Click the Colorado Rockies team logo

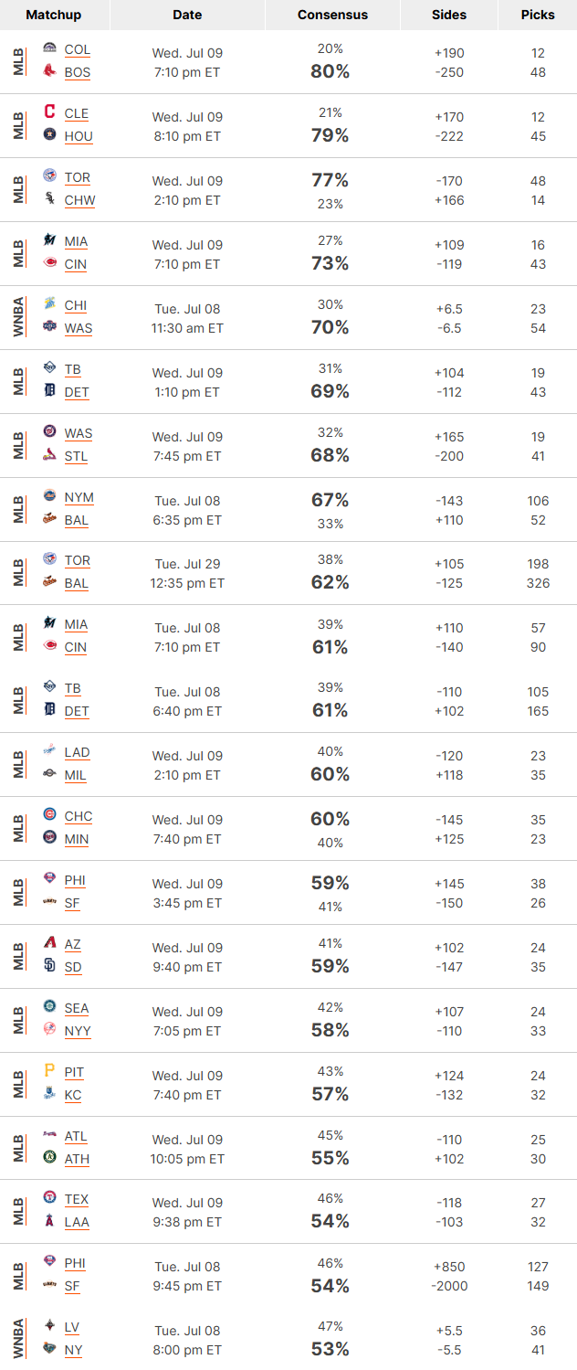click(49, 48)
